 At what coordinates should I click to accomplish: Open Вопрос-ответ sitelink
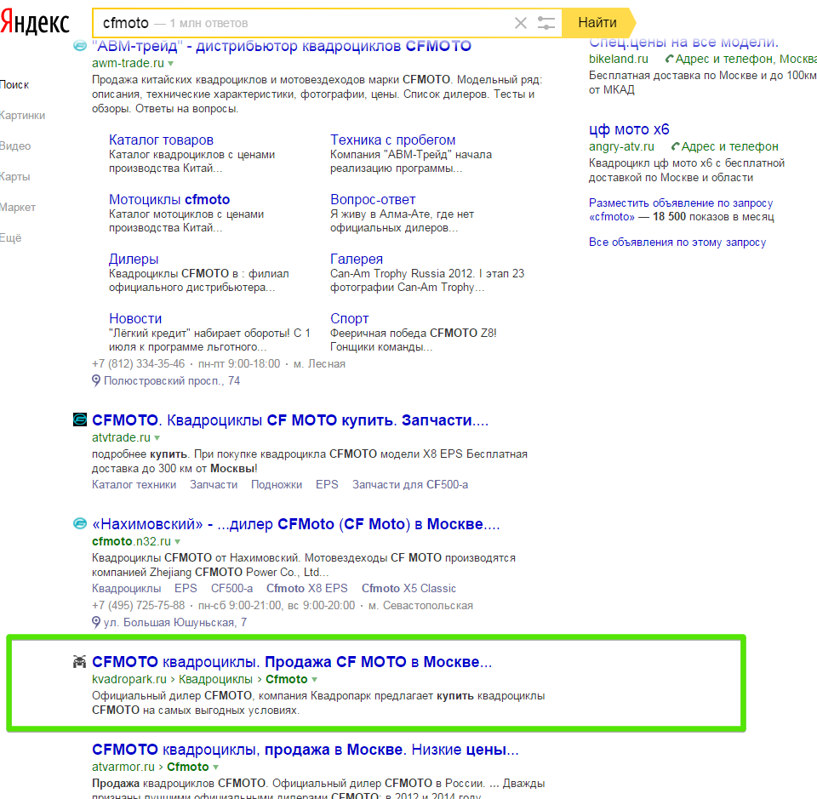pos(373,199)
